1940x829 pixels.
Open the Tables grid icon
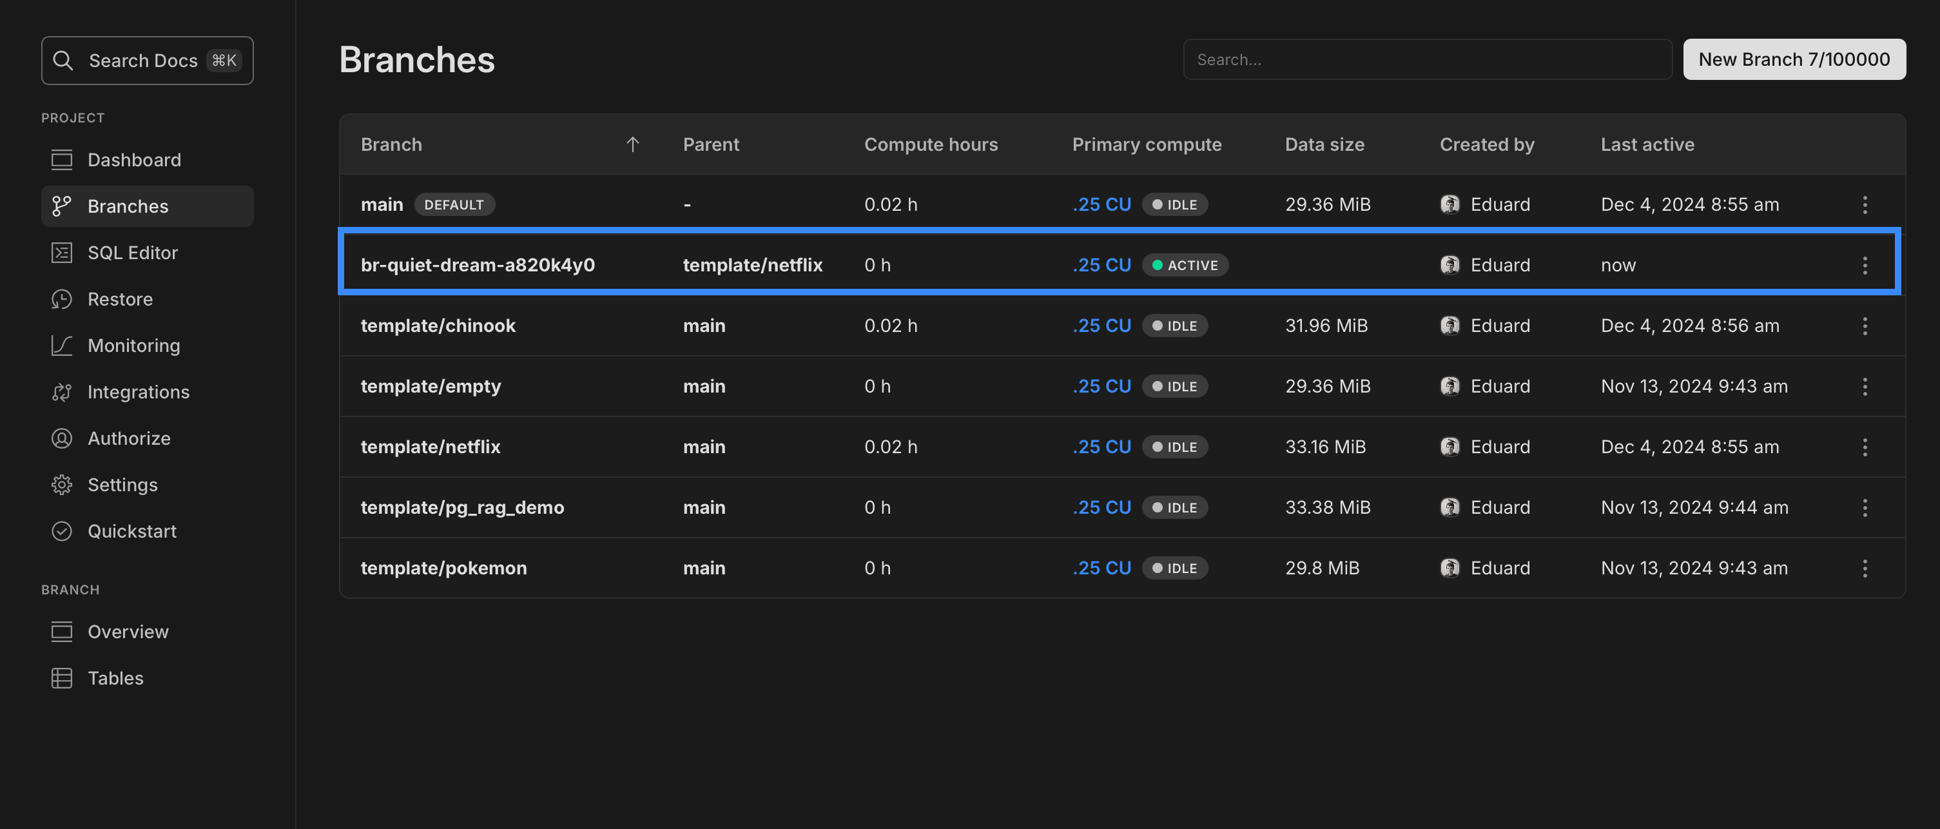click(x=62, y=678)
